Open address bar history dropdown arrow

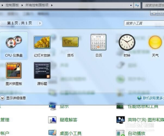click(x=131, y=5)
